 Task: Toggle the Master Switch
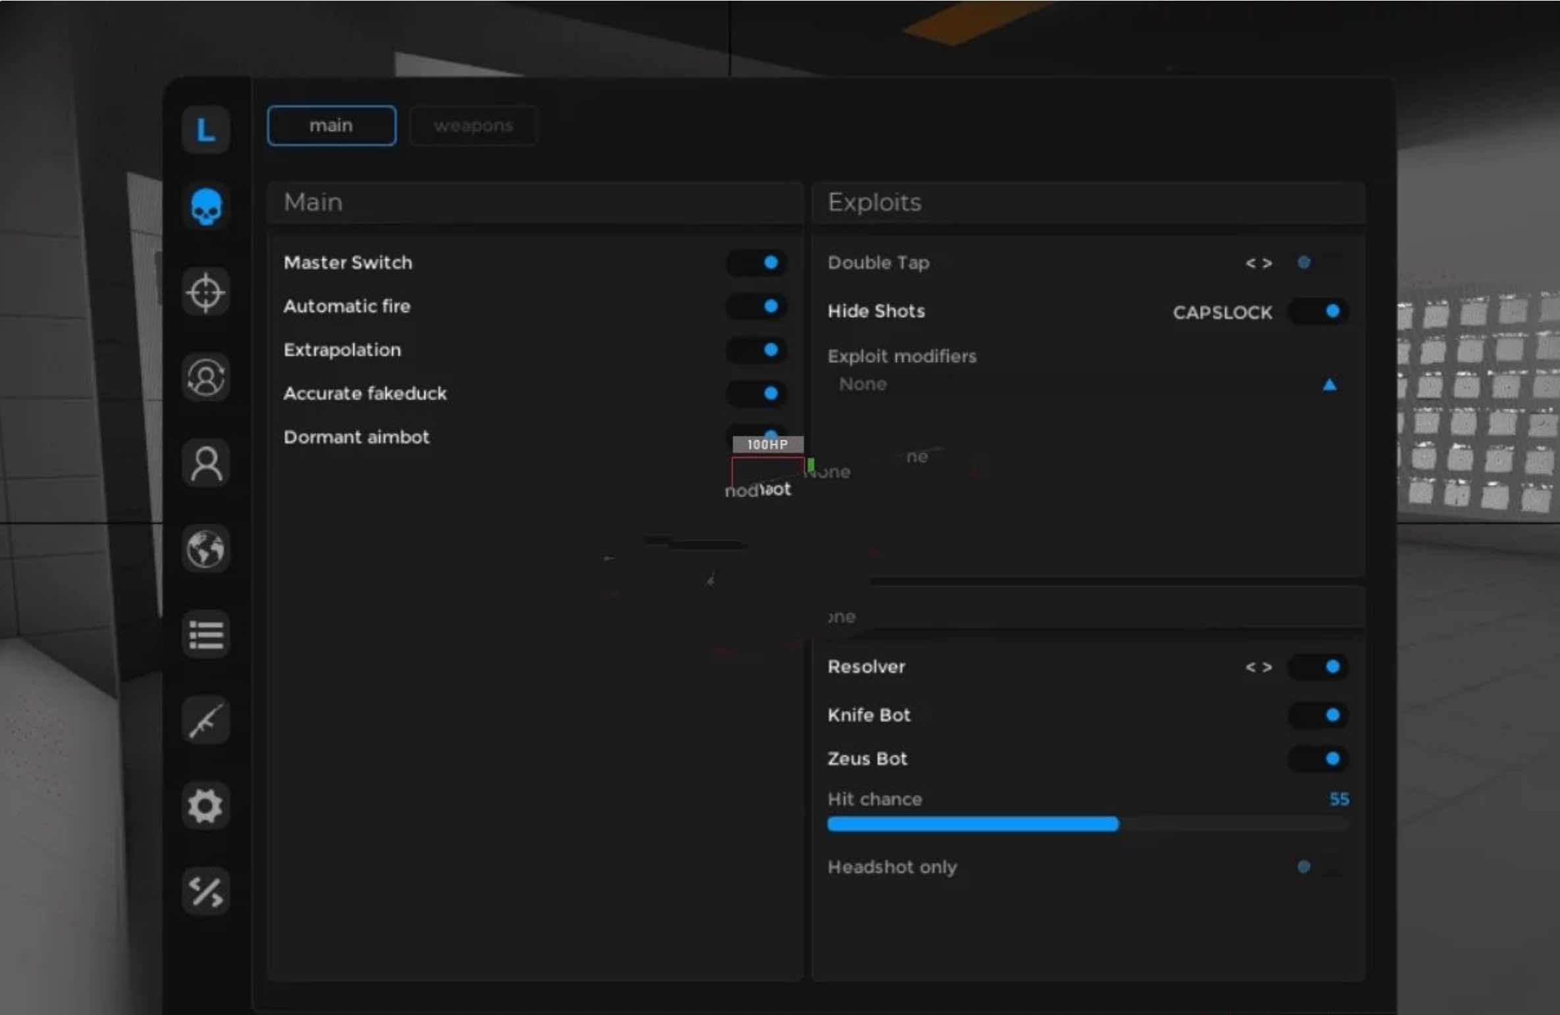point(756,263)
